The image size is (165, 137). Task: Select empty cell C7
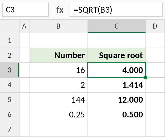point(117,129)
